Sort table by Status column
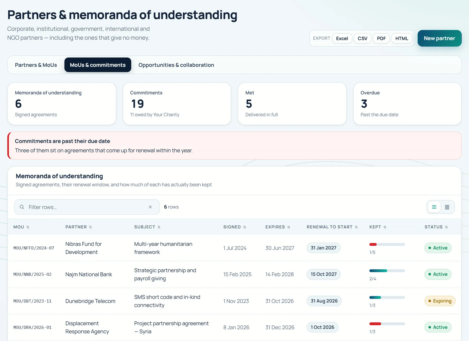469x341 pixels. coord(436,227)
